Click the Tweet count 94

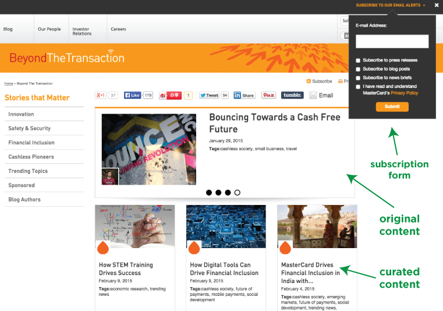pos(225,96)
